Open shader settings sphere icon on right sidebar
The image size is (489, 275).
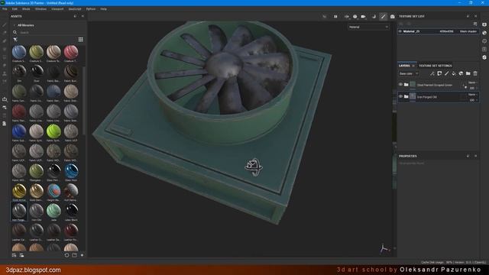(x=484, y=33)
